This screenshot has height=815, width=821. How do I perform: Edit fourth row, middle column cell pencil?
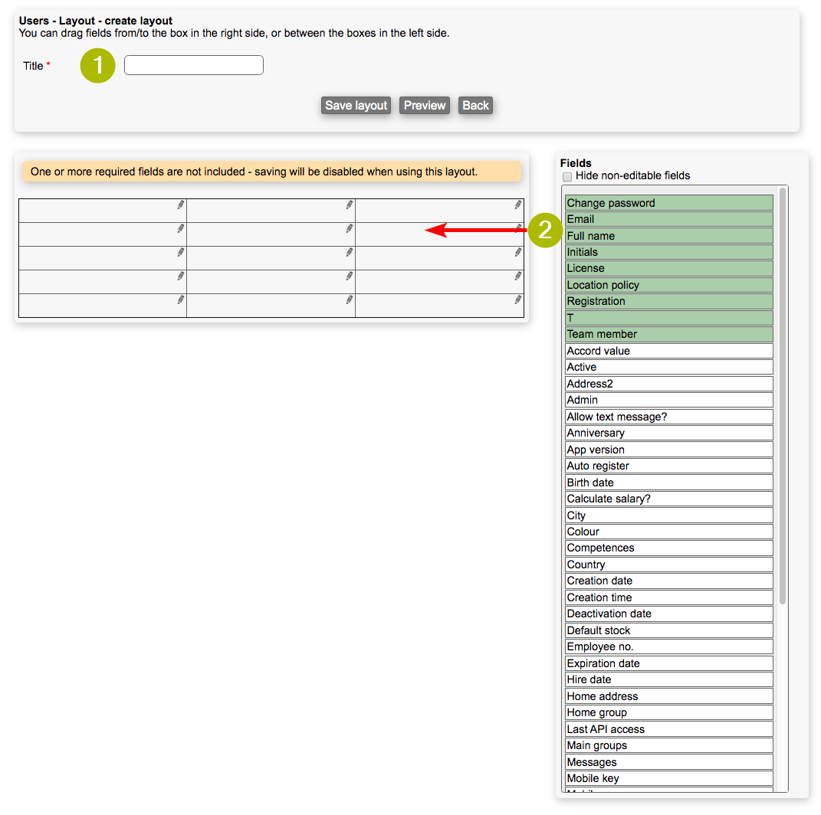pyautogui.click(x=350, y=276)
